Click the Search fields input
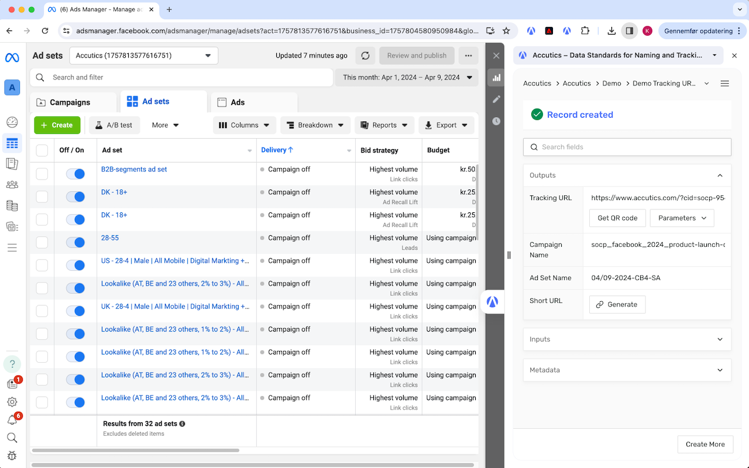 627,147
